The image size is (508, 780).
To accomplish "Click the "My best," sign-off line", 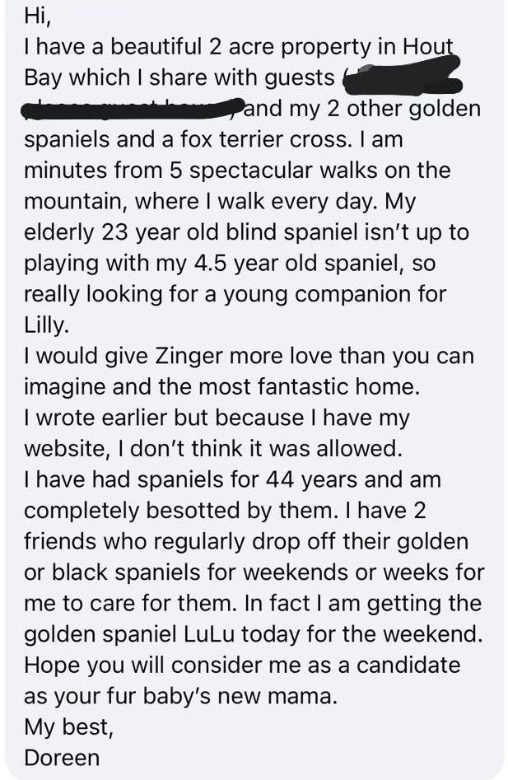I will [x=62, y=727].
